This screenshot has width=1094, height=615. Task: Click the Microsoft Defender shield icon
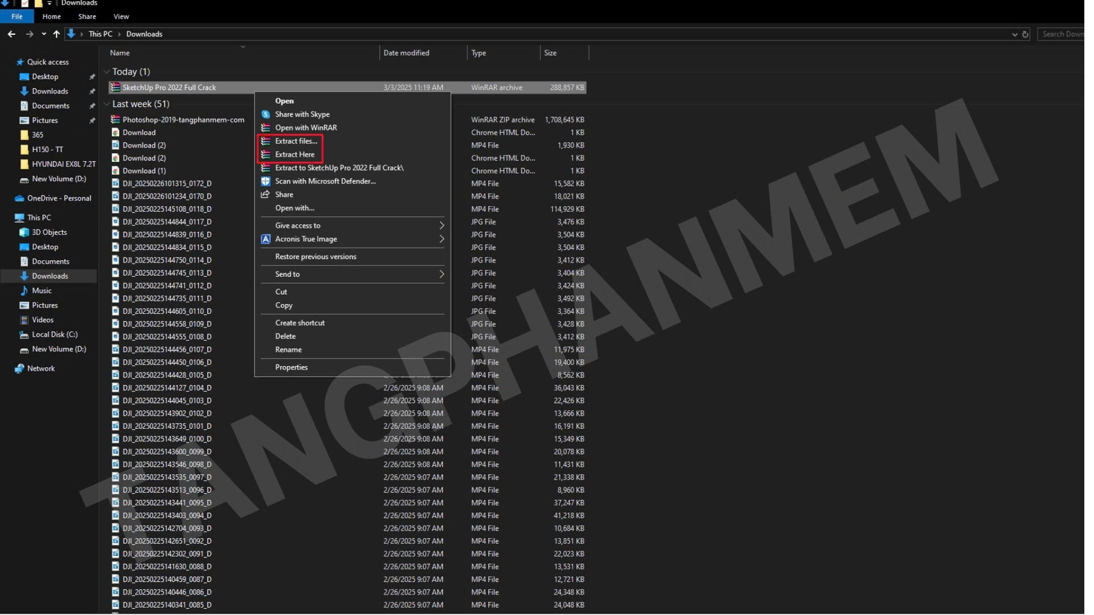click(x=266, y=181)
